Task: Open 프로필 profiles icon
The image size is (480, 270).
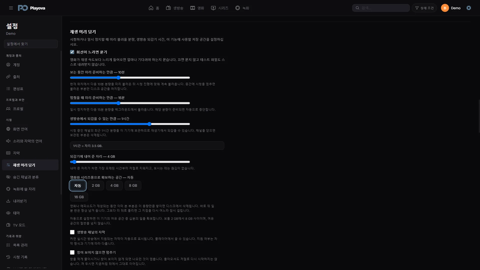Action: coord(8,109)
